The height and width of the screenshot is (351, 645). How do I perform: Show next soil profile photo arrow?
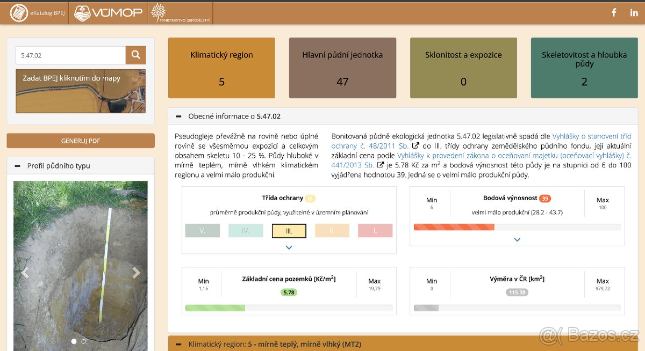pyautogui.click(x=137, y=273)
